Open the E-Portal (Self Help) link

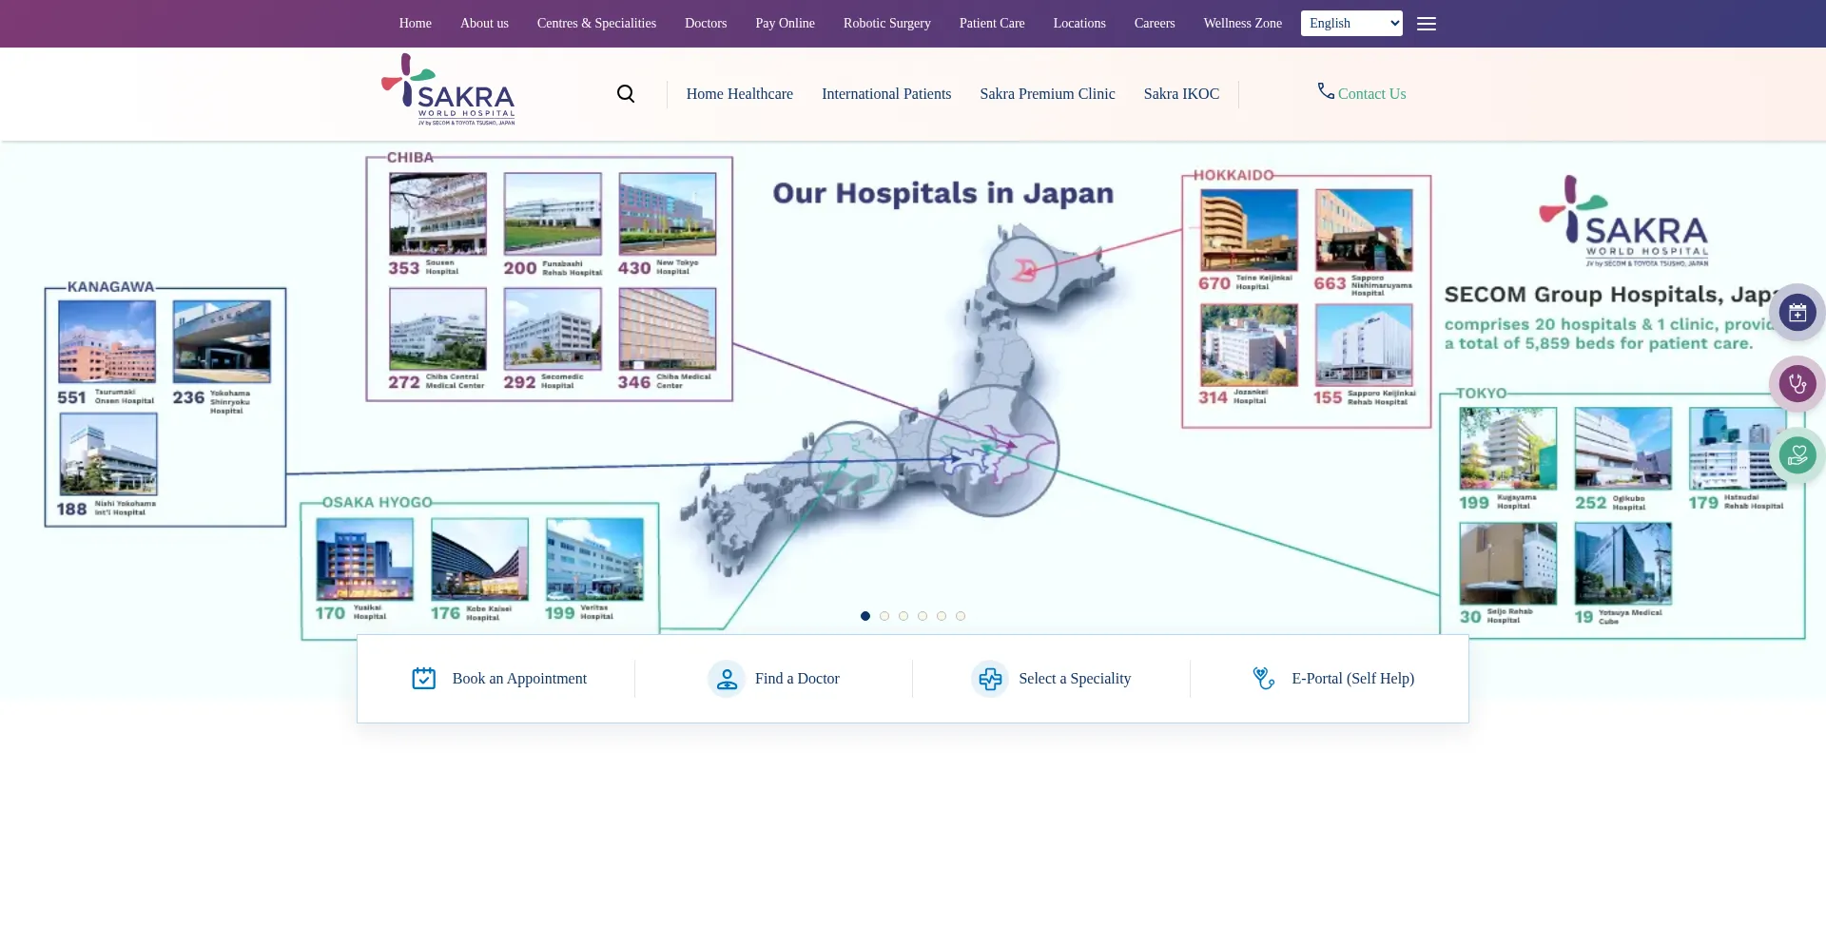tap(1351, 679)
